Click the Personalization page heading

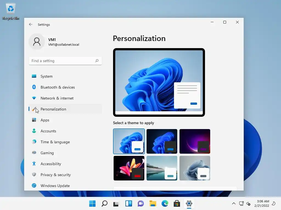[x=139, y=38]
